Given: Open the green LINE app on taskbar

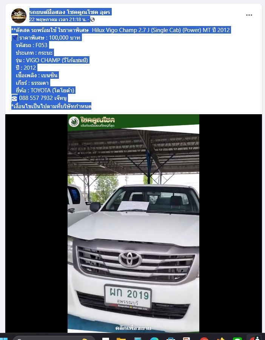Looking at the screenshot, I should click(237, 338).
